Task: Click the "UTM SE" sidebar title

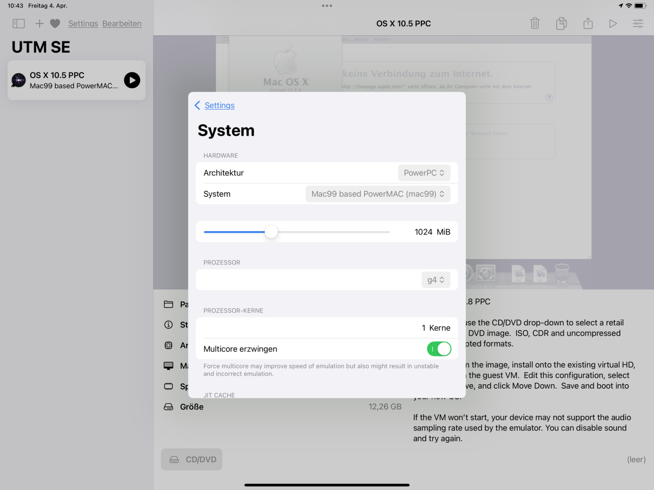Action: pyautogui.click(x=41, y=47)
